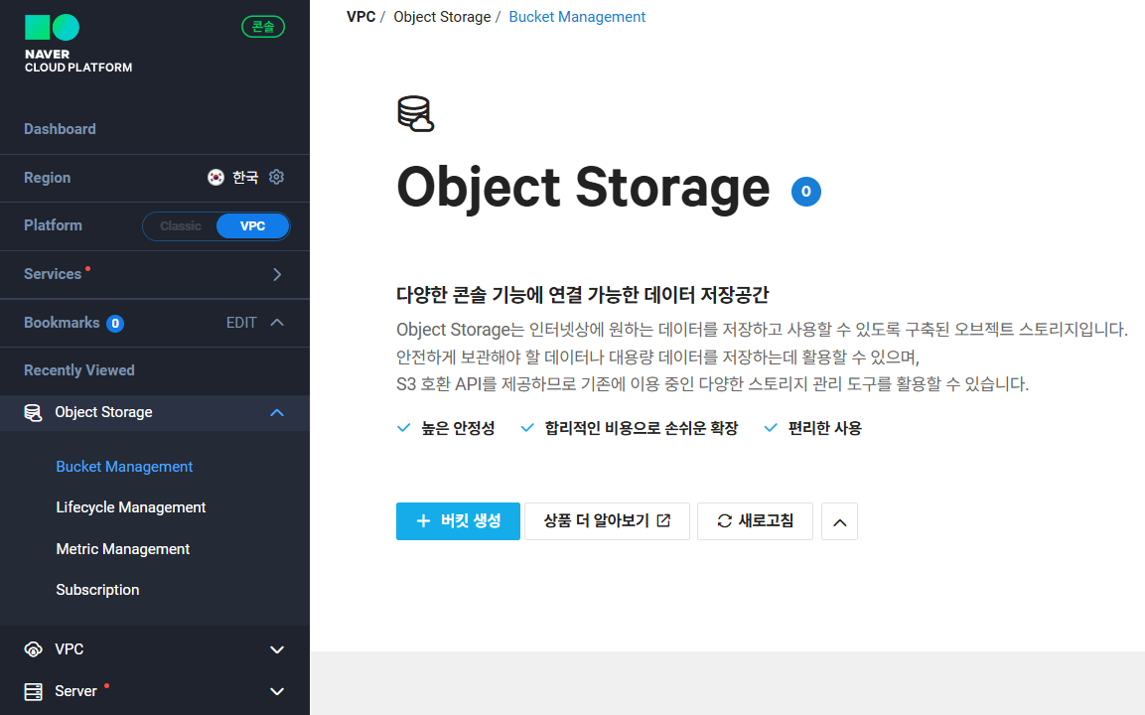
Task: Click the Server sidebar label
Action: [75, 691]
